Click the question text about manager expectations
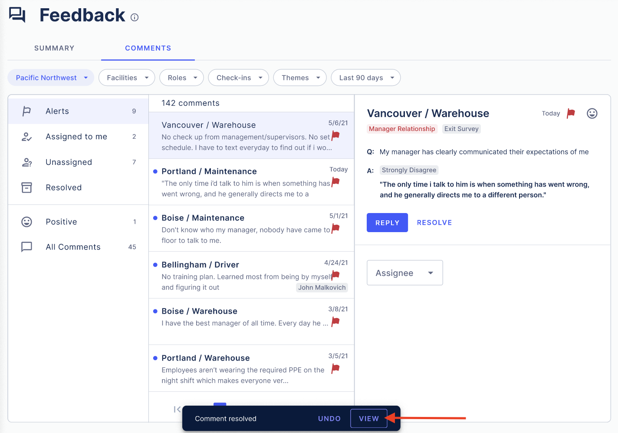Viewport: 618px width, 433px height. pos(484,152)
